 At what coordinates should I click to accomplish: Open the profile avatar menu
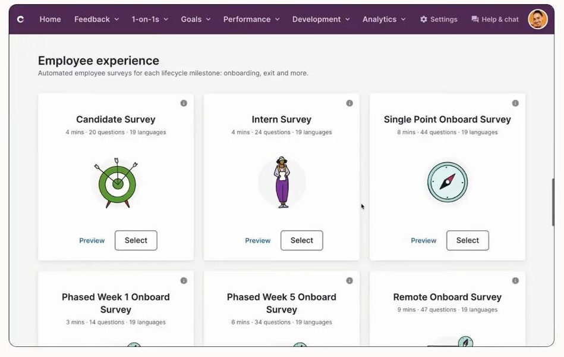pos(537,18)
